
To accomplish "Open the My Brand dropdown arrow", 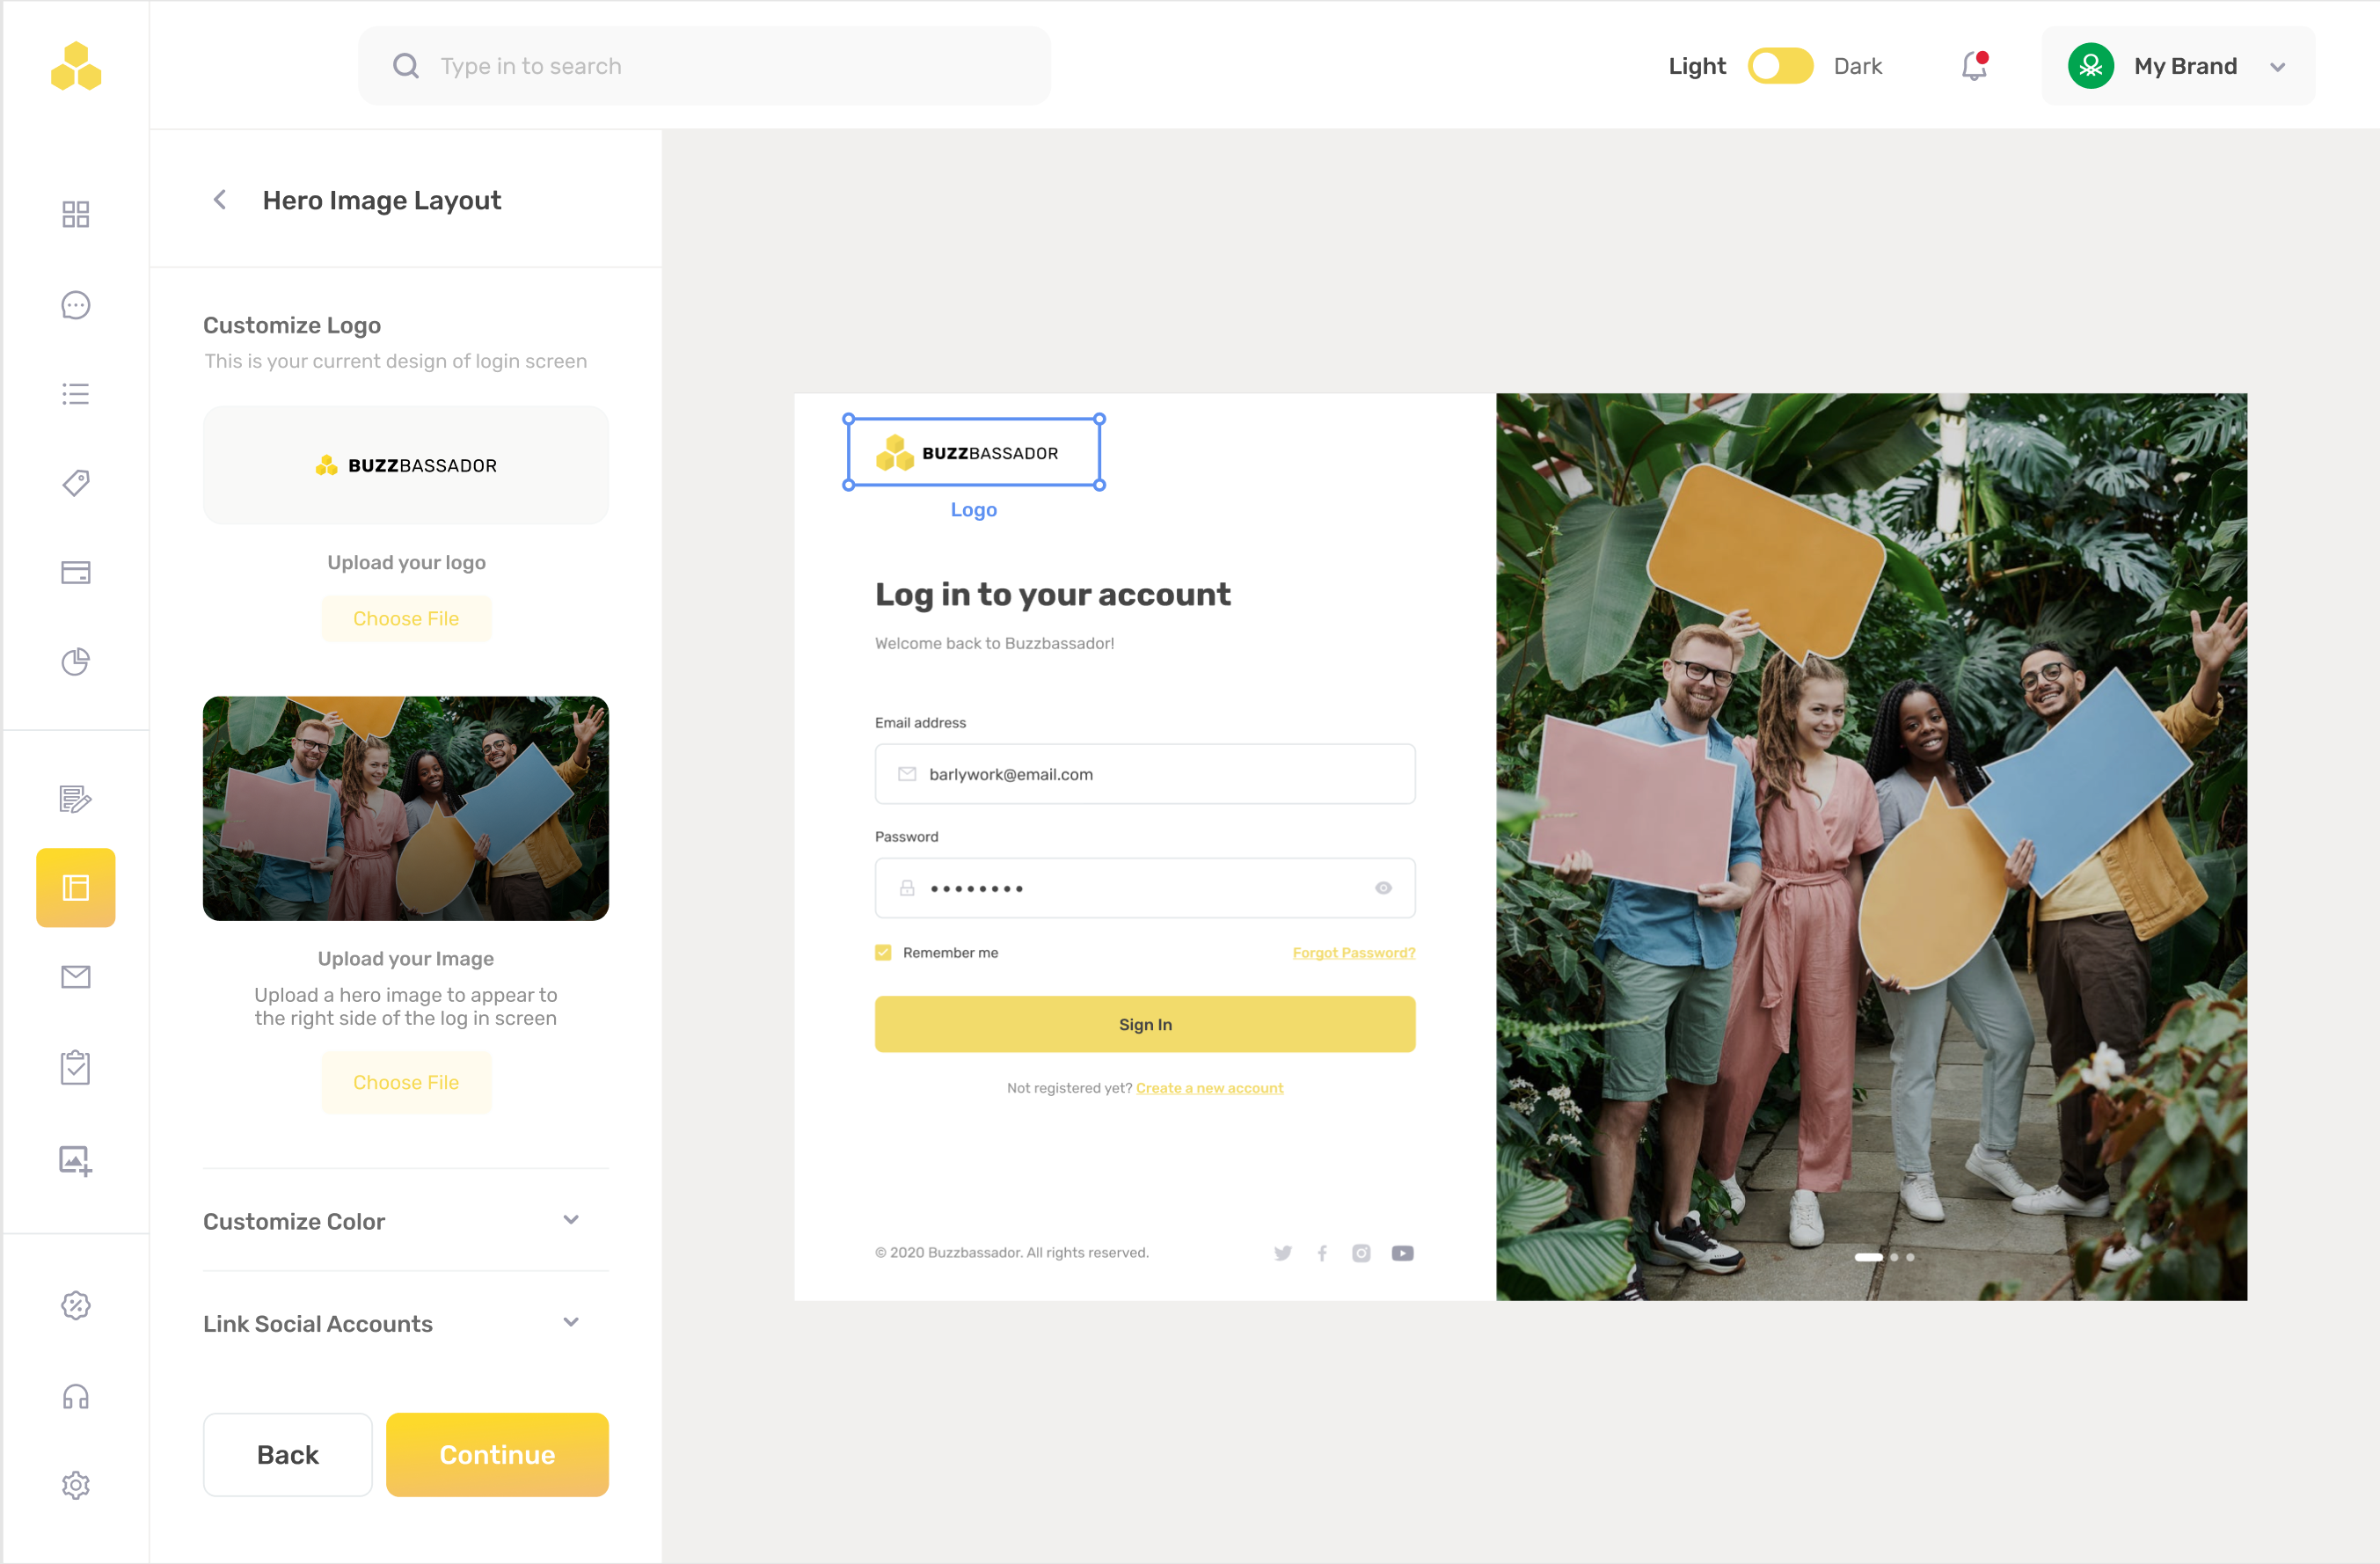I will click(2278, 67).
